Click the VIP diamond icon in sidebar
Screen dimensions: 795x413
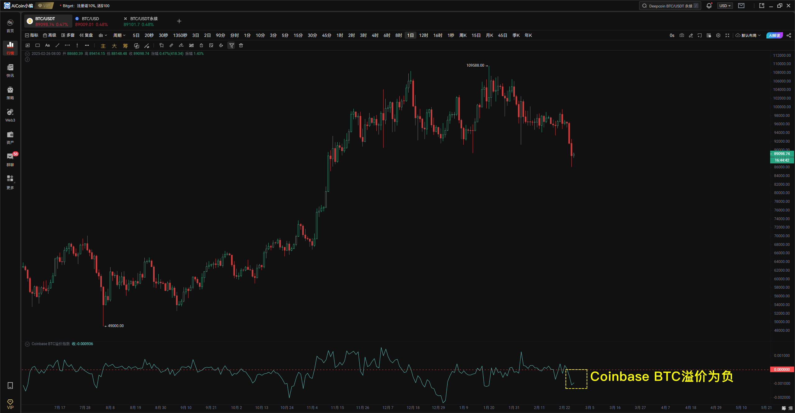tap(10, 404)
